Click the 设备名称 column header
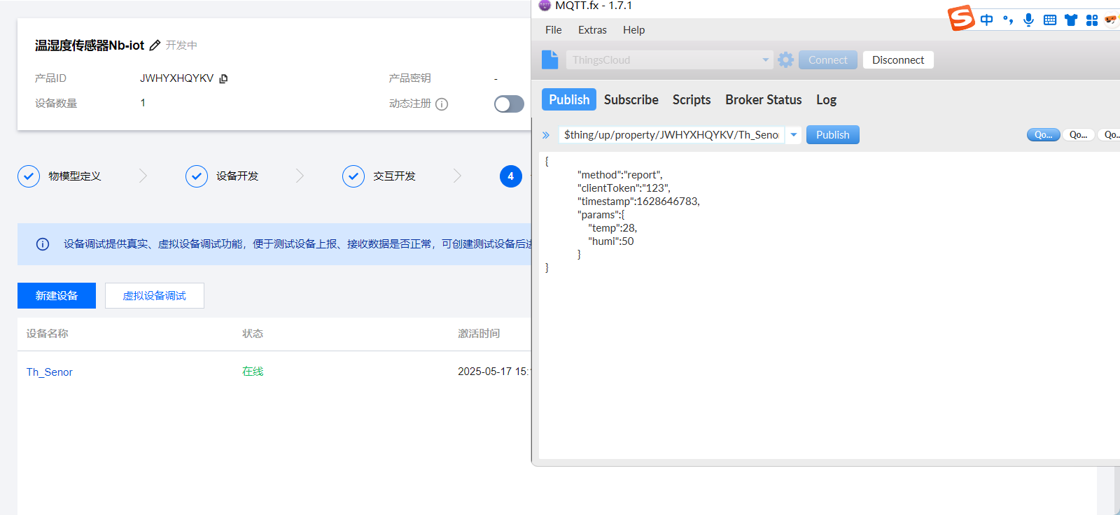 click(48, 334)
